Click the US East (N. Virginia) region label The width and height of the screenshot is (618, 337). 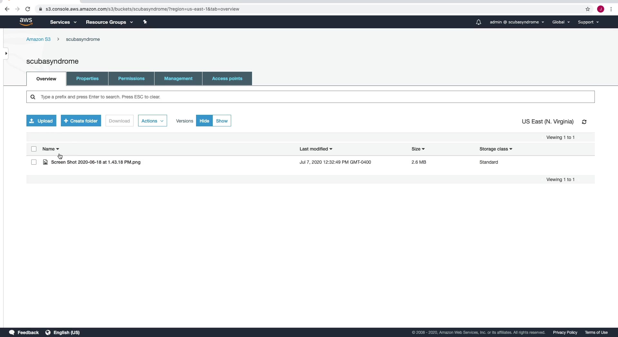coord(548,122)
